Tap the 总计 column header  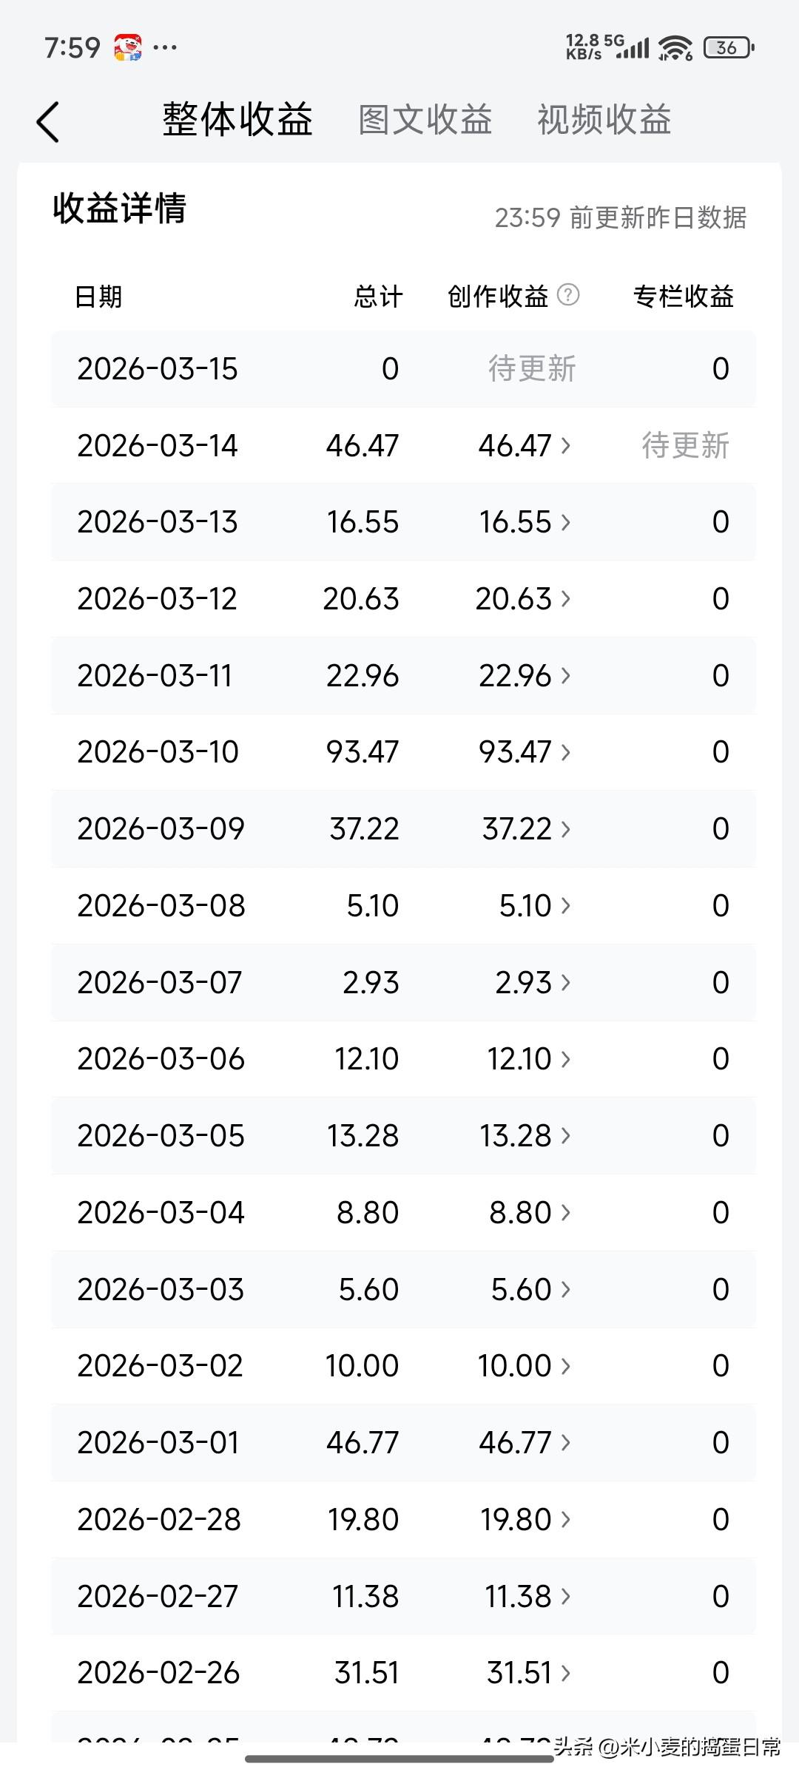click(x=378, y=297)
